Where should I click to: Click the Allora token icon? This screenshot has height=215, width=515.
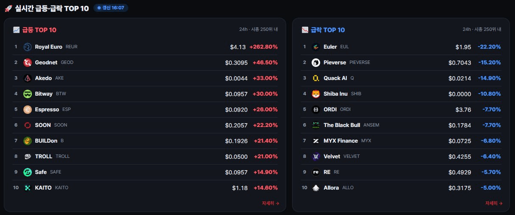[x=316, y=188]
